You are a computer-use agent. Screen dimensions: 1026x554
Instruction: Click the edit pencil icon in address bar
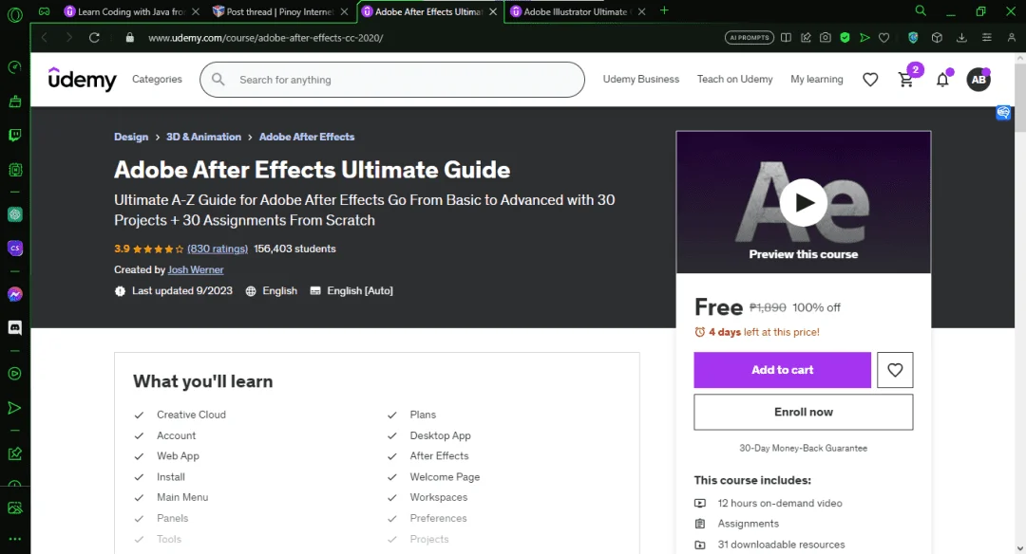[x=806, y=38]
